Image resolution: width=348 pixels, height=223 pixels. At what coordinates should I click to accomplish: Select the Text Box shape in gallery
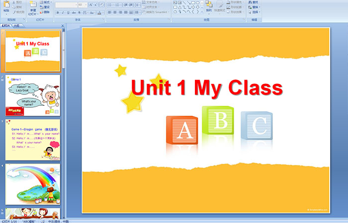pyautogui.click(x=175, y=2)
